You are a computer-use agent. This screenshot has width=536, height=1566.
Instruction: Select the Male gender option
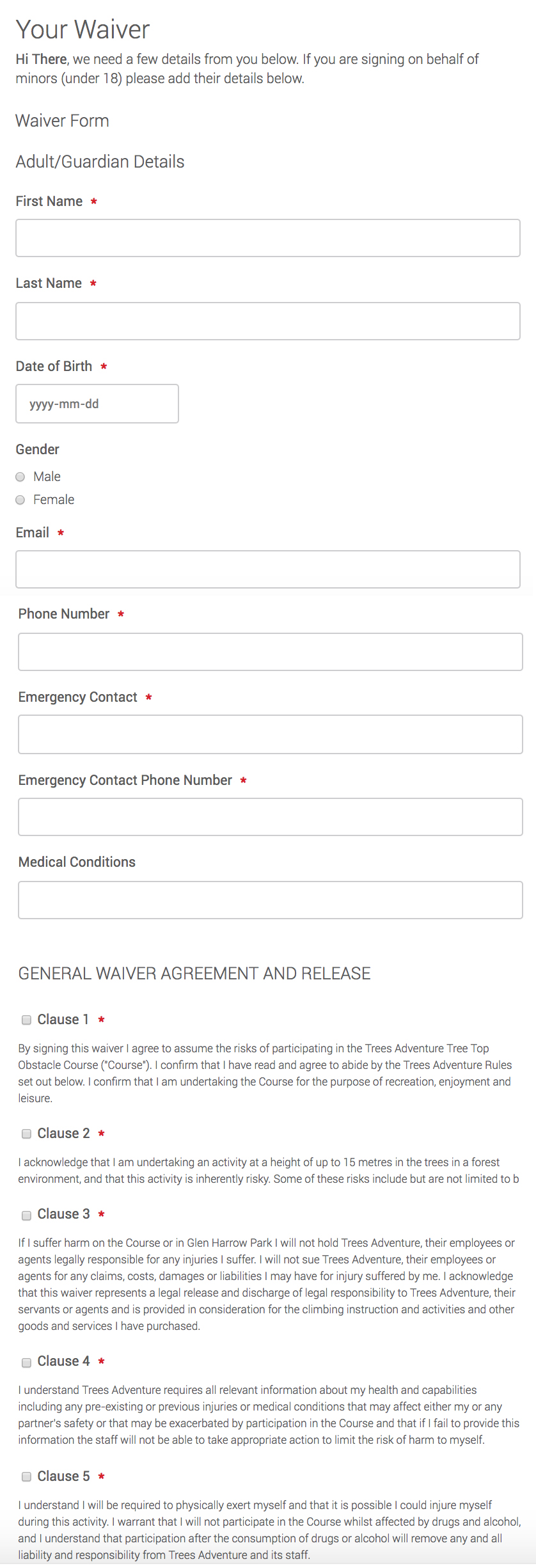[x=20, y=477]
